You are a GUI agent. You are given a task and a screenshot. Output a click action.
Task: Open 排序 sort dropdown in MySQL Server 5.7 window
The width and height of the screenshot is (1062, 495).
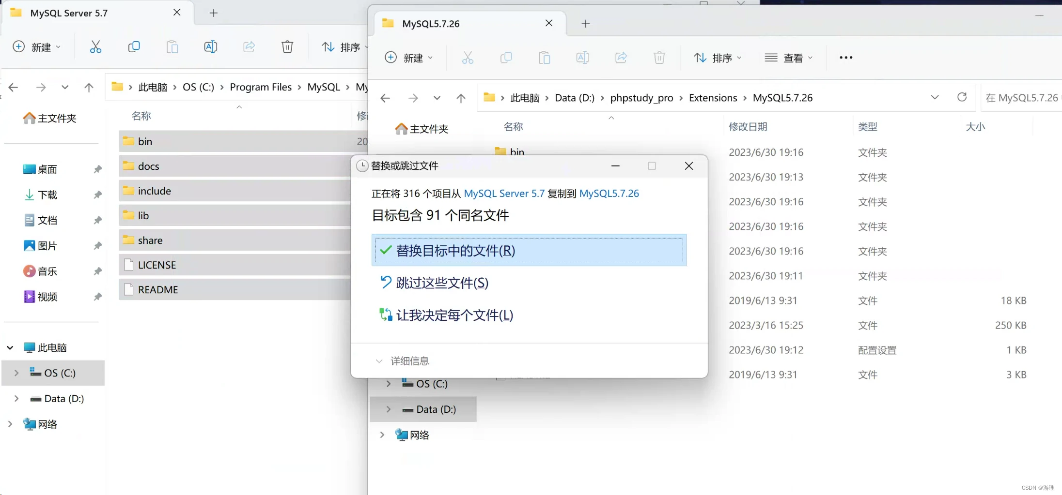345,47
